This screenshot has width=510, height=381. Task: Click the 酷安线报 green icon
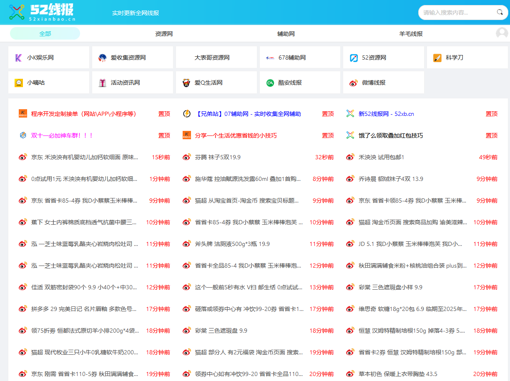coord(270,83)
